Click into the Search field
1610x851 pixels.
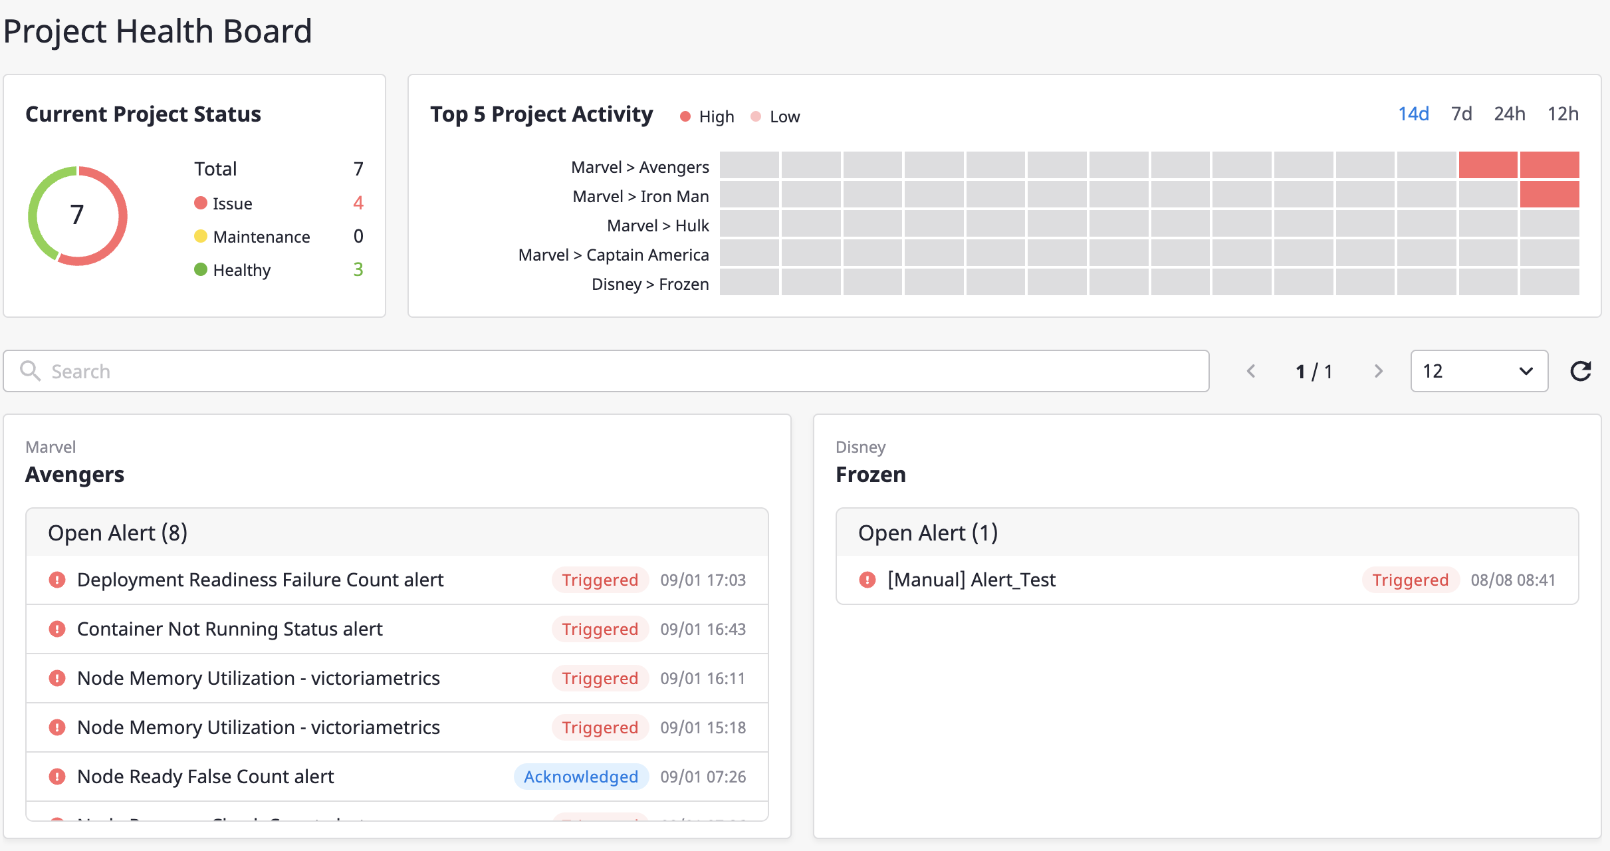tap(606, 371)
